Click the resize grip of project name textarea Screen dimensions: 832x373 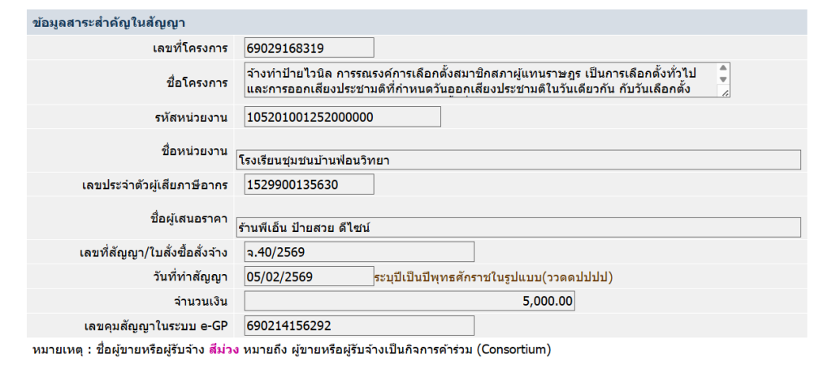725,92
